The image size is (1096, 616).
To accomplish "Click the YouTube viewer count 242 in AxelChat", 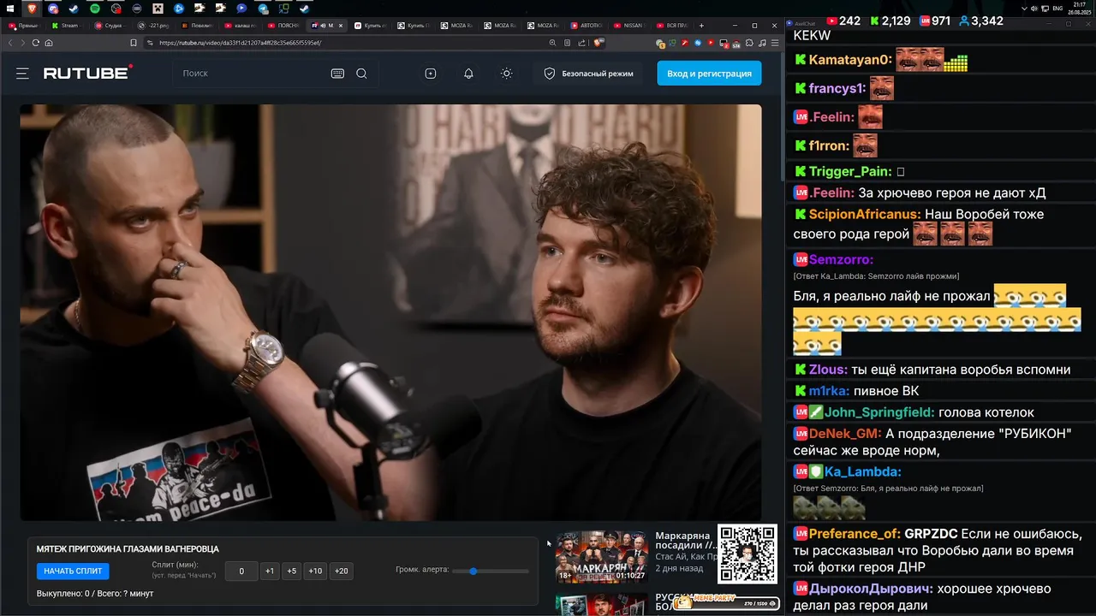I will [843, 21].
